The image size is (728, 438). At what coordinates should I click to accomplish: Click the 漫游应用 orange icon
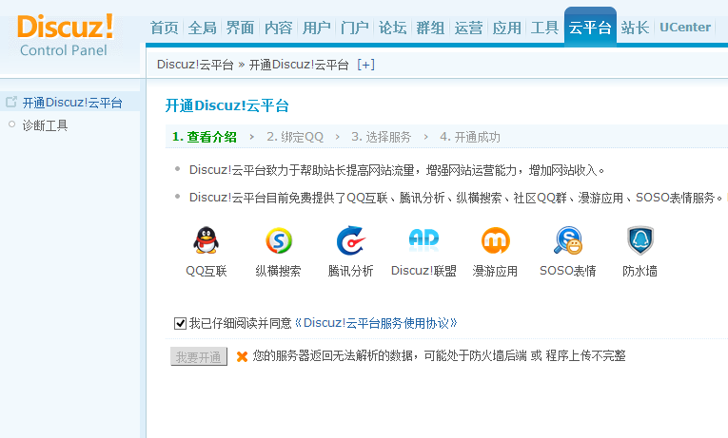pos(496,240)
